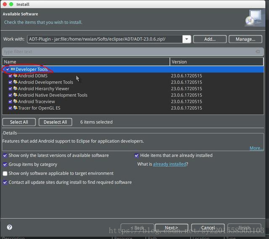Click the Developer Tools category icon

click(13, 69)
